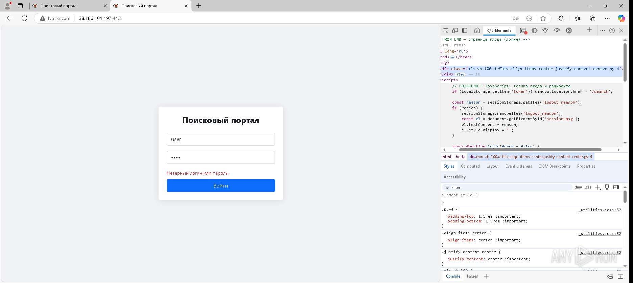Toggle the :hov element state panel
The height and width of the screenshot is (283, 633).
[578, 187]
